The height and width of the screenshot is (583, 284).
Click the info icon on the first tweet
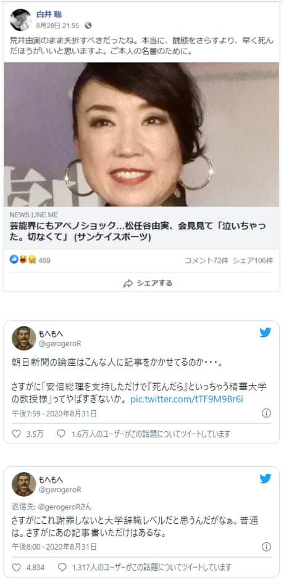pos(266,413)
